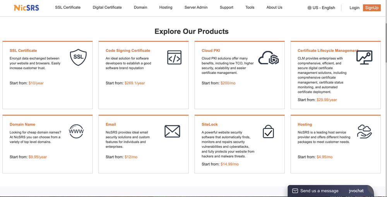
Task: Open the Domain menu
Action: coord(140,7)
